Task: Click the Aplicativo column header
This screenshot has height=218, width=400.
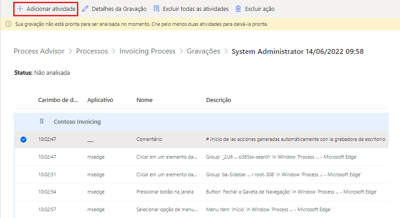Action: pyautogui.click(x=100, y=100)
